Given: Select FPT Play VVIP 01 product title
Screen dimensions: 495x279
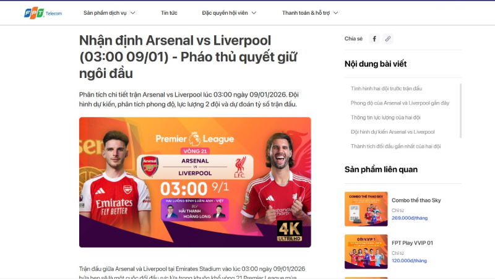Looking at the screenshot, I should (x=412, y=243).
